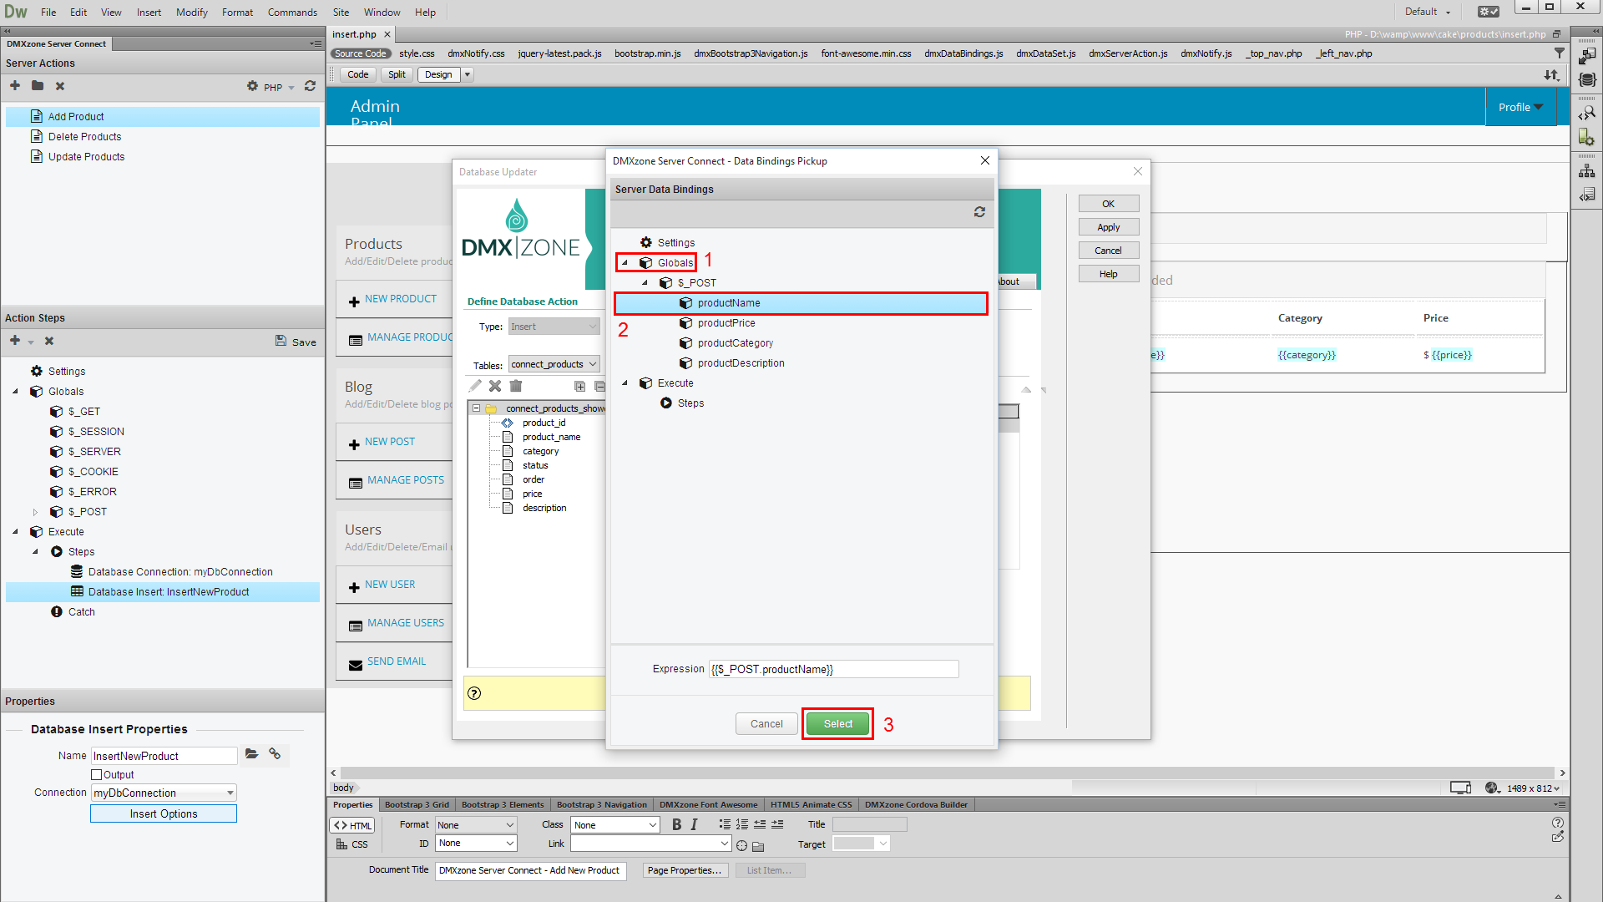Open dmxNotify.css related file
The image size is (1603, 902).
tap(476, 53)
